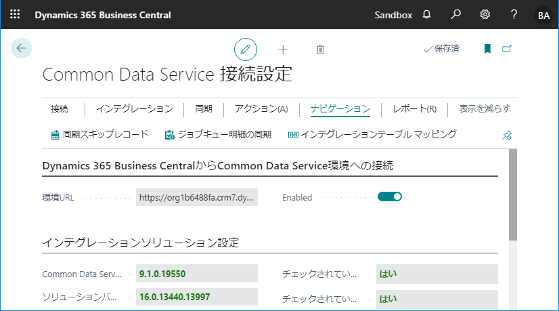The image size is (559, 311).
Task: Expand the 同期 menu
Action: click(x=204, y=109)
